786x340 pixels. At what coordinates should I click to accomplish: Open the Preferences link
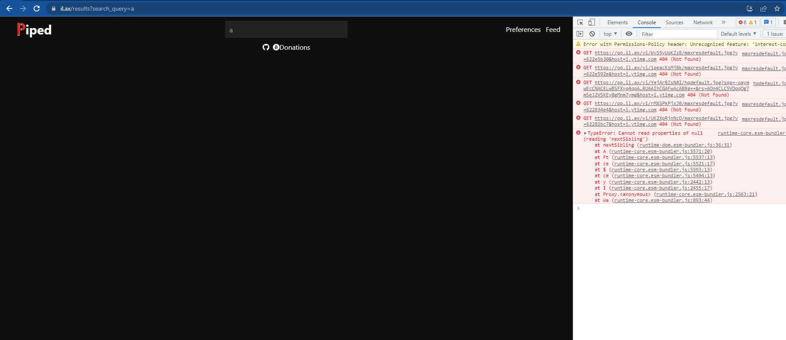pos(523,29)
